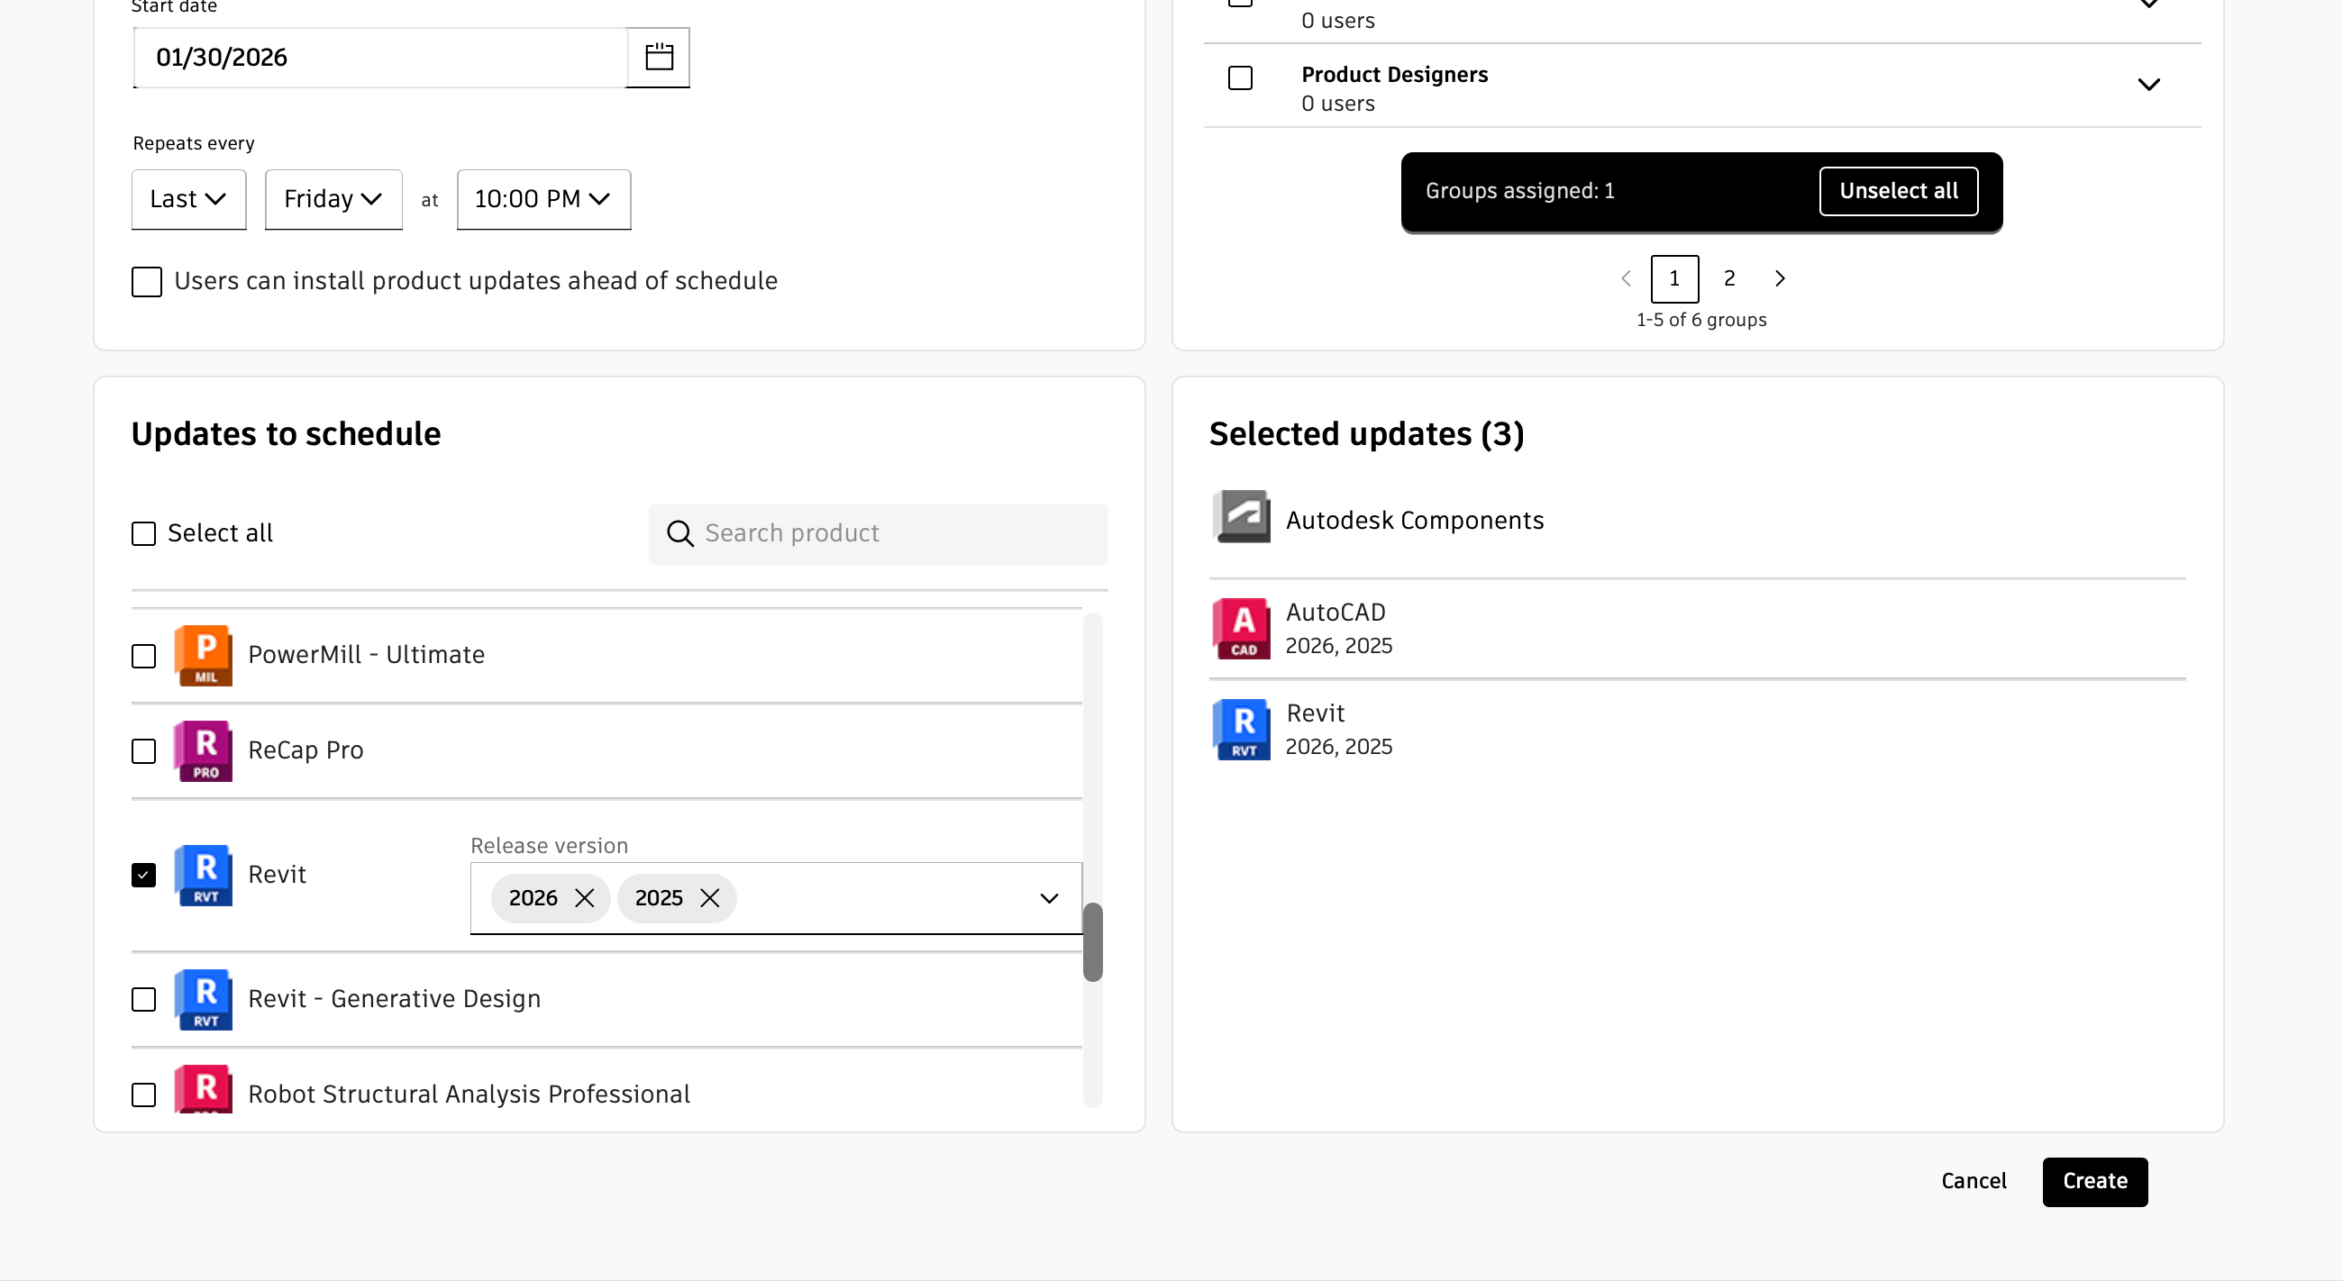Select groups page 1
Viewport: 2343px width, 1281px height.
(1673, 279)
